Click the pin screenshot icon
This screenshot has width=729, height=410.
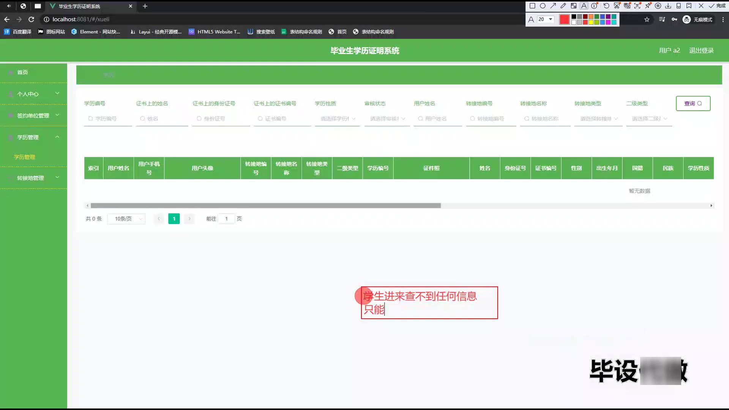648,6
